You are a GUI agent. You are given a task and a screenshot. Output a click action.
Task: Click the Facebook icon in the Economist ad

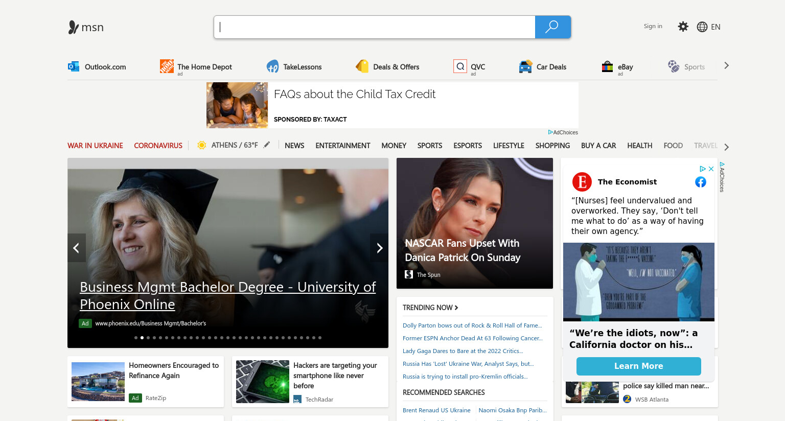pos(701,182)
